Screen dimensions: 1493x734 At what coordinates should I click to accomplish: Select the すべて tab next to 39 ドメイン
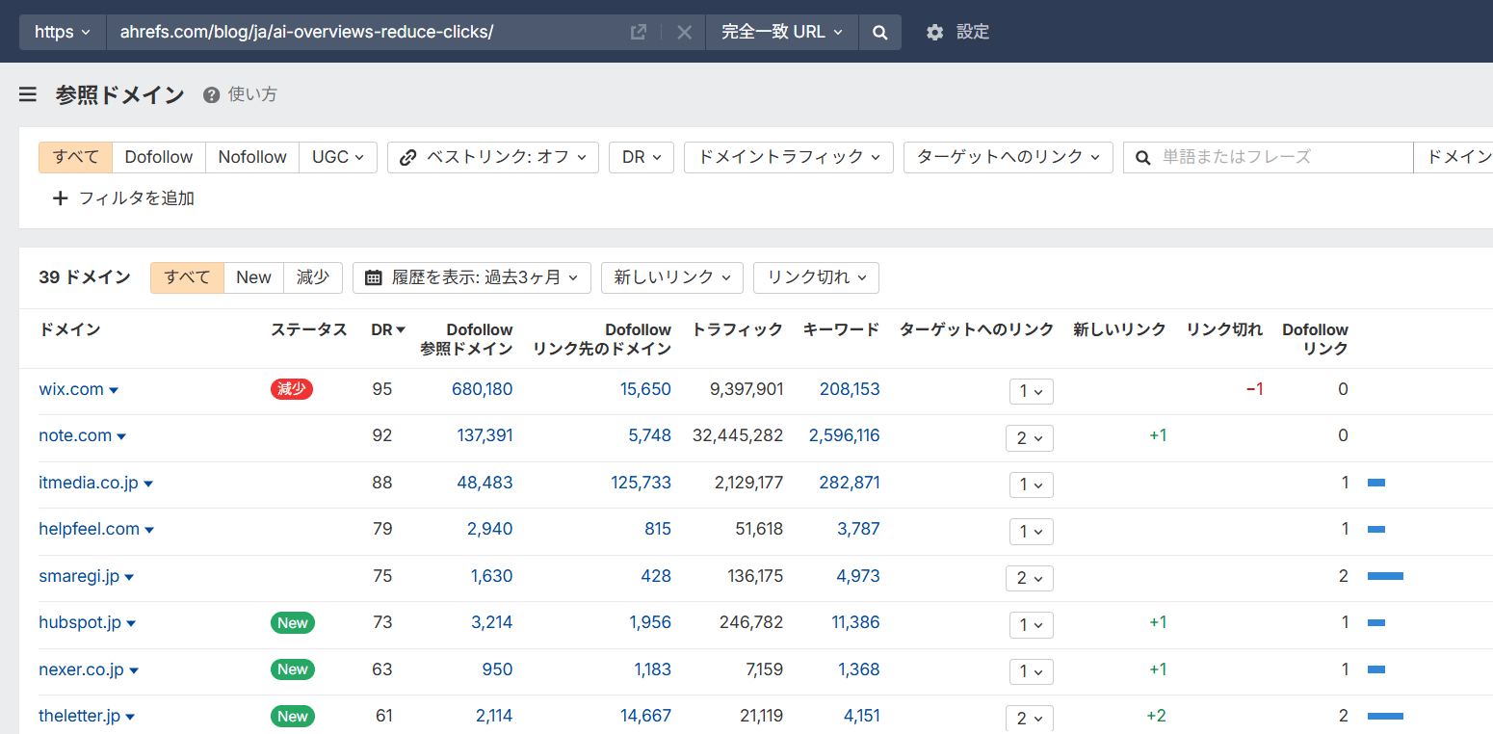click(x=187, y=277)
